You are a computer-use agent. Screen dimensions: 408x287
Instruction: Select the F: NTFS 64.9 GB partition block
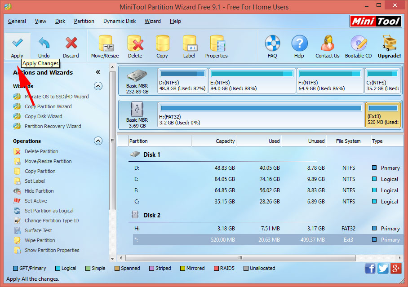pyautogui.click(x=330, y=81)
